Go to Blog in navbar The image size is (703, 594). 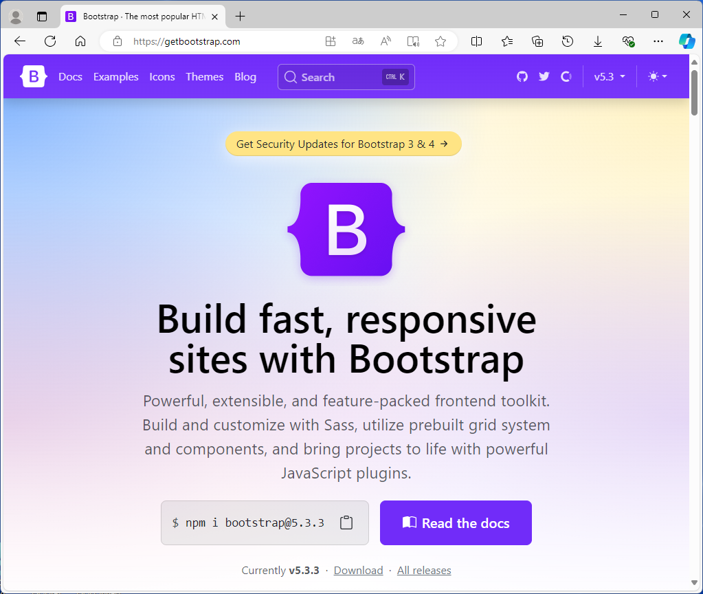click(x=245, y=77)
